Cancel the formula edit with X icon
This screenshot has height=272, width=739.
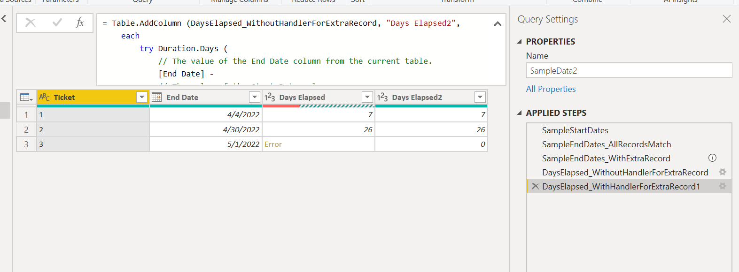pyautogui.click(x=31, y=23)
